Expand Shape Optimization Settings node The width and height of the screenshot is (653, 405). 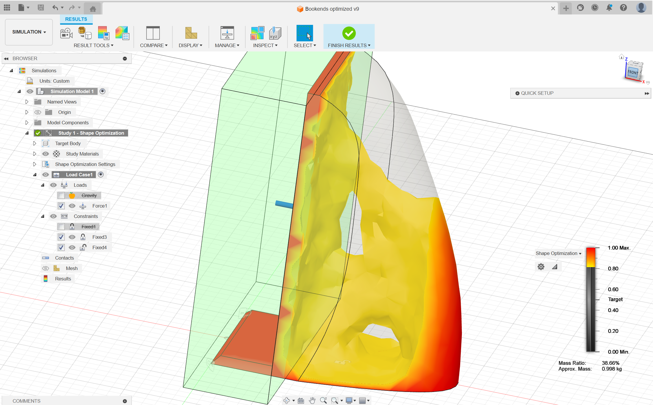coord(34,164)
